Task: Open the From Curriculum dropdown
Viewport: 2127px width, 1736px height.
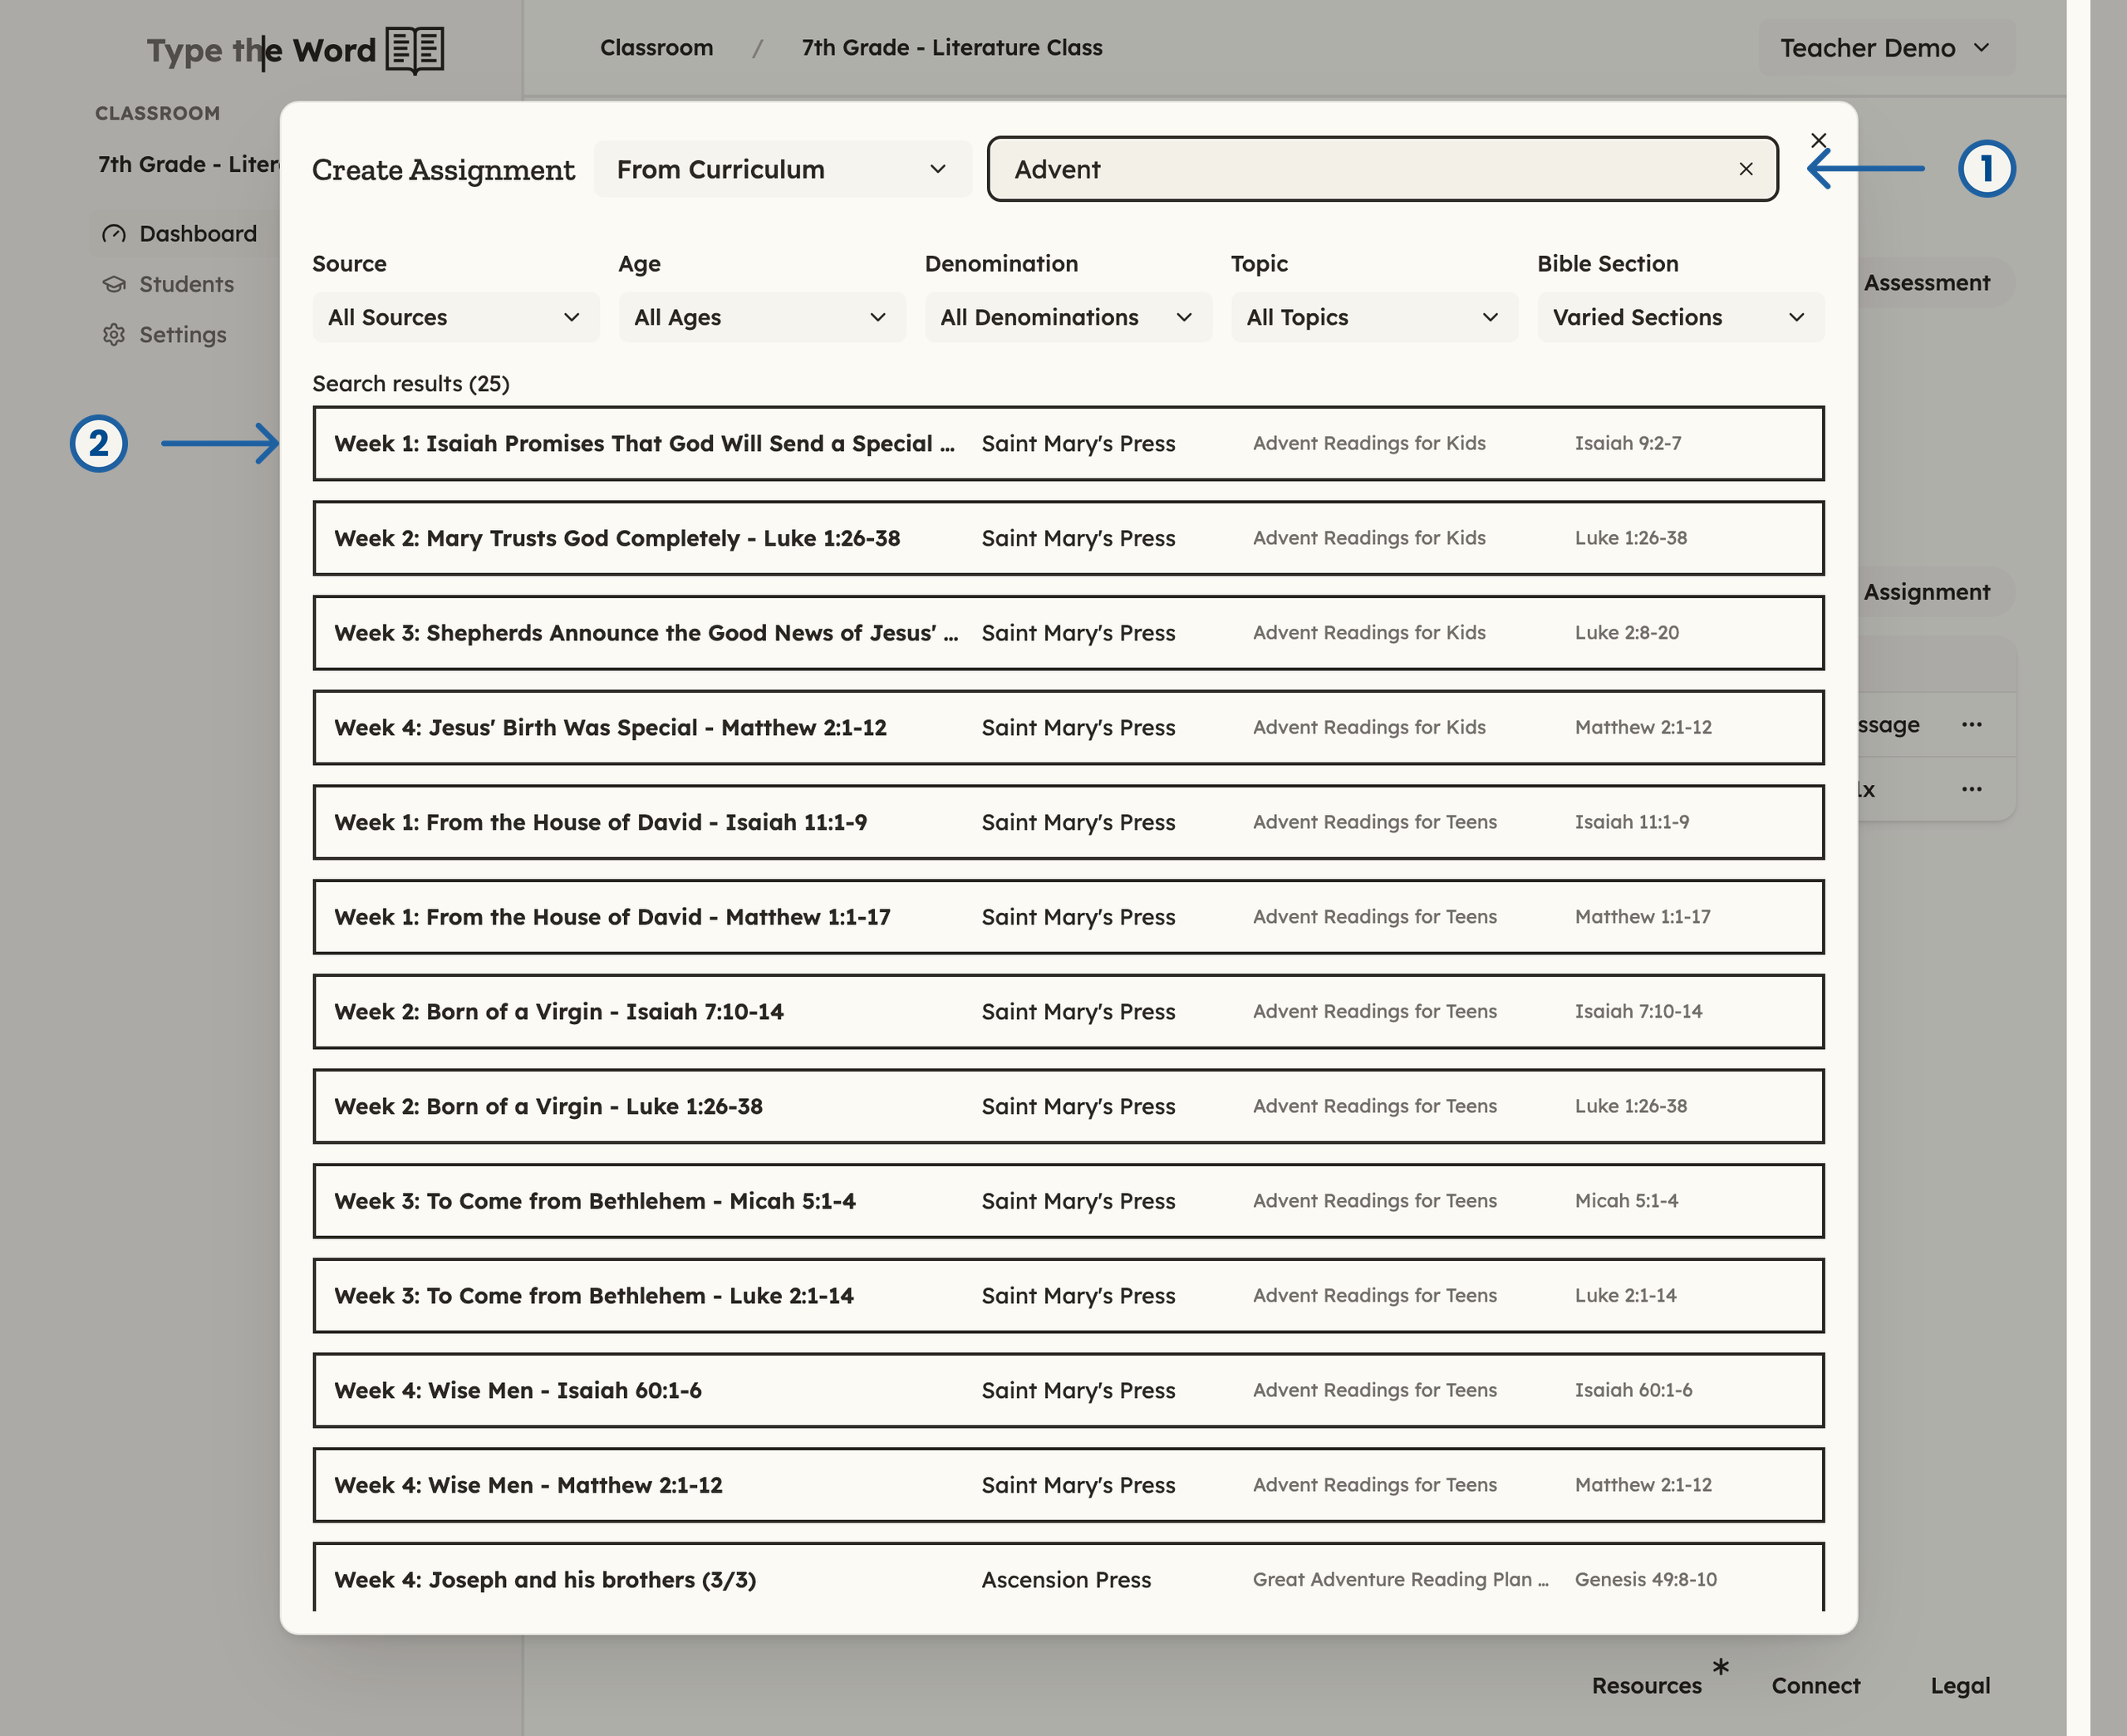Action: pyautogui.click(x=782, y=169)
